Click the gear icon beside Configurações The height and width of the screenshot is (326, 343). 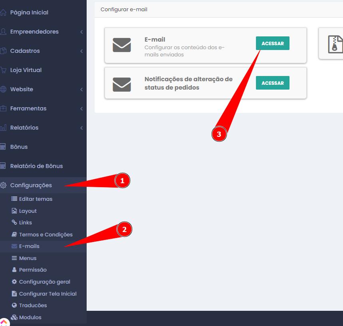[4, 185]
